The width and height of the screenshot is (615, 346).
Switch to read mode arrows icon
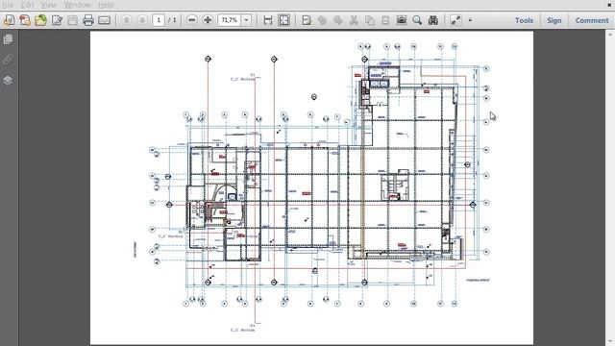point(455,20)
